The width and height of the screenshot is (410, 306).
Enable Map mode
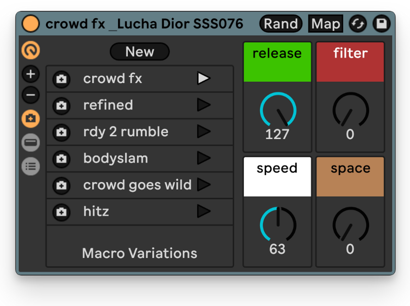click(x=326, y=24)
